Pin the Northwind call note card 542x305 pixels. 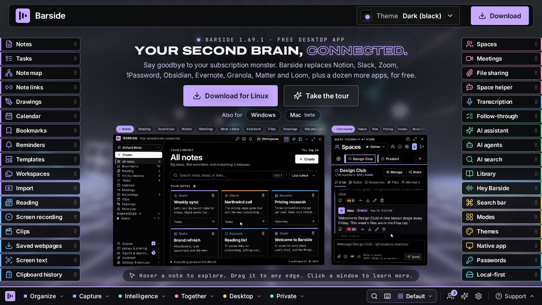263,196
